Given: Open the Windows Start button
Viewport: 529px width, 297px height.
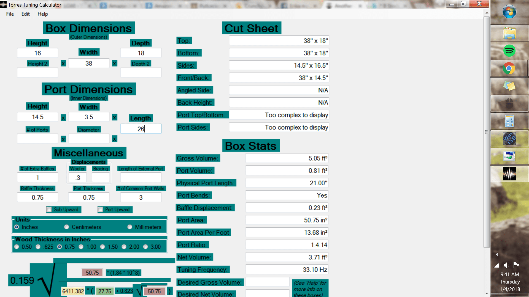Looking at the screenshot, I should 509,12.
